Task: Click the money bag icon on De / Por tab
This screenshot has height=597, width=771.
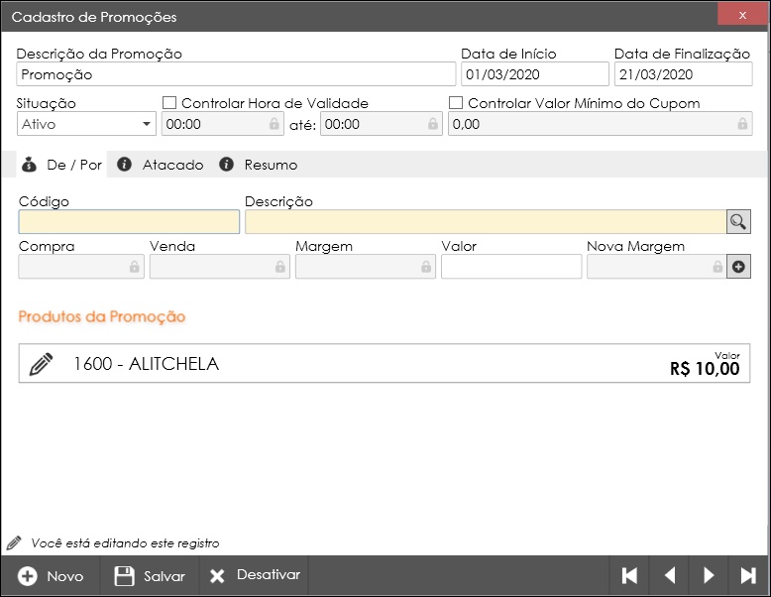Action: (29, 165)
